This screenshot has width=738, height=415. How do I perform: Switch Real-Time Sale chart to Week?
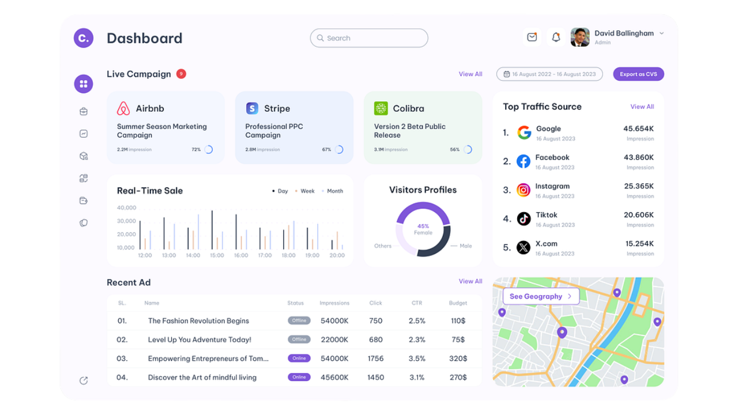tap(305, 191)
